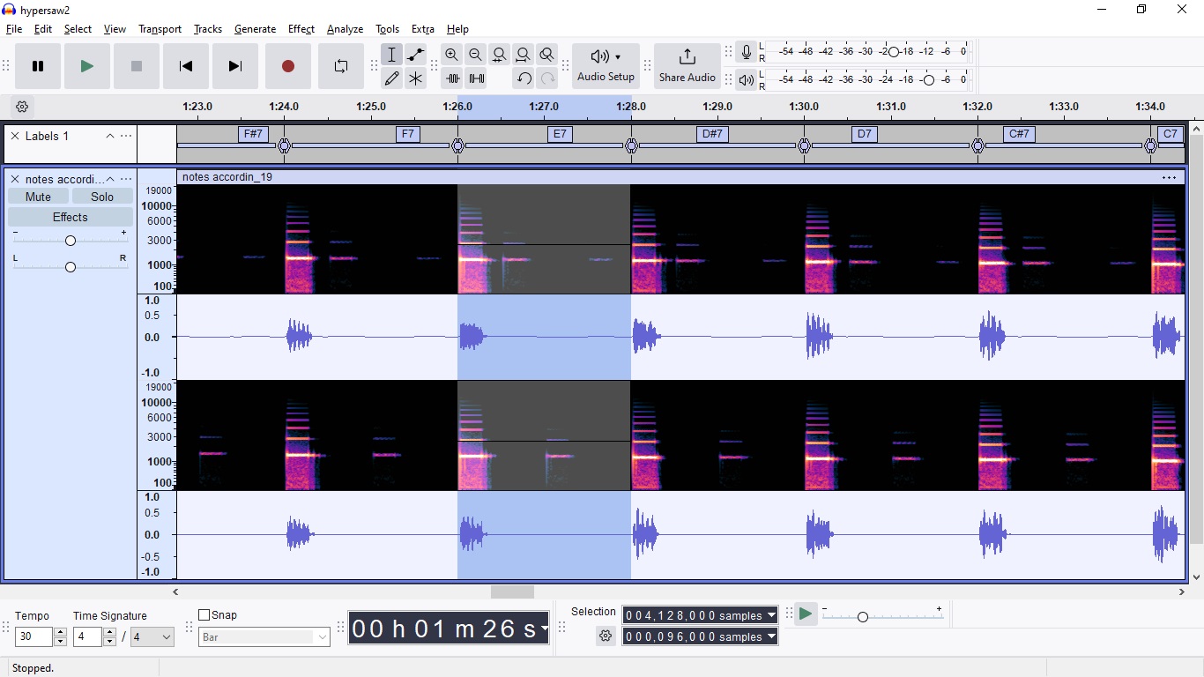Click the Undo arrow
Viewport: 1204px width, 677px height.
[524, 78]
